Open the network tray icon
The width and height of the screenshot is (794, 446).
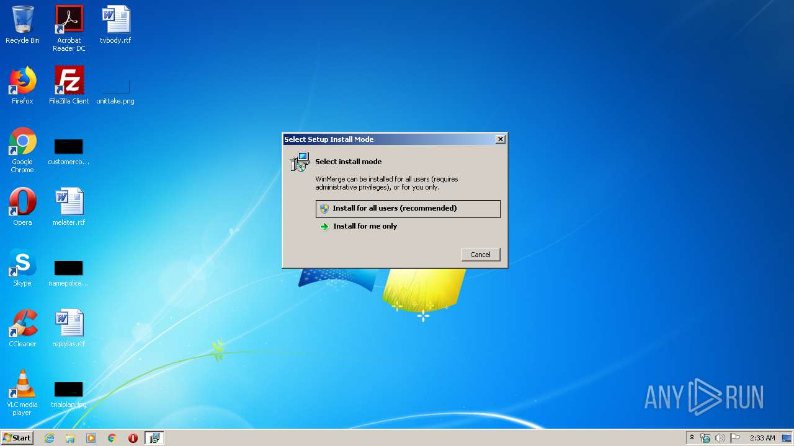click(x=705, y=438)
